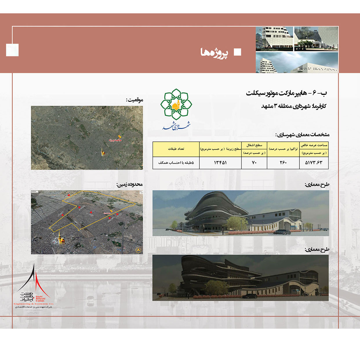The width and height of the screenshot is (360, 342).
Task: Select the پروژه‌ها page heading
Action: [214, 52]
